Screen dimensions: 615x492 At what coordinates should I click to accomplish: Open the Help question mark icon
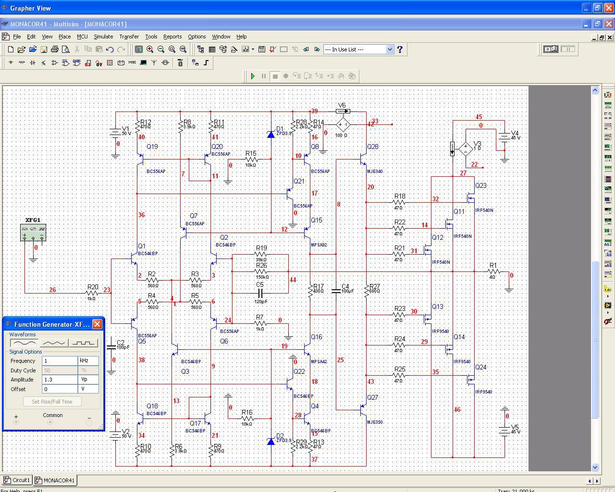coord(400,49)
